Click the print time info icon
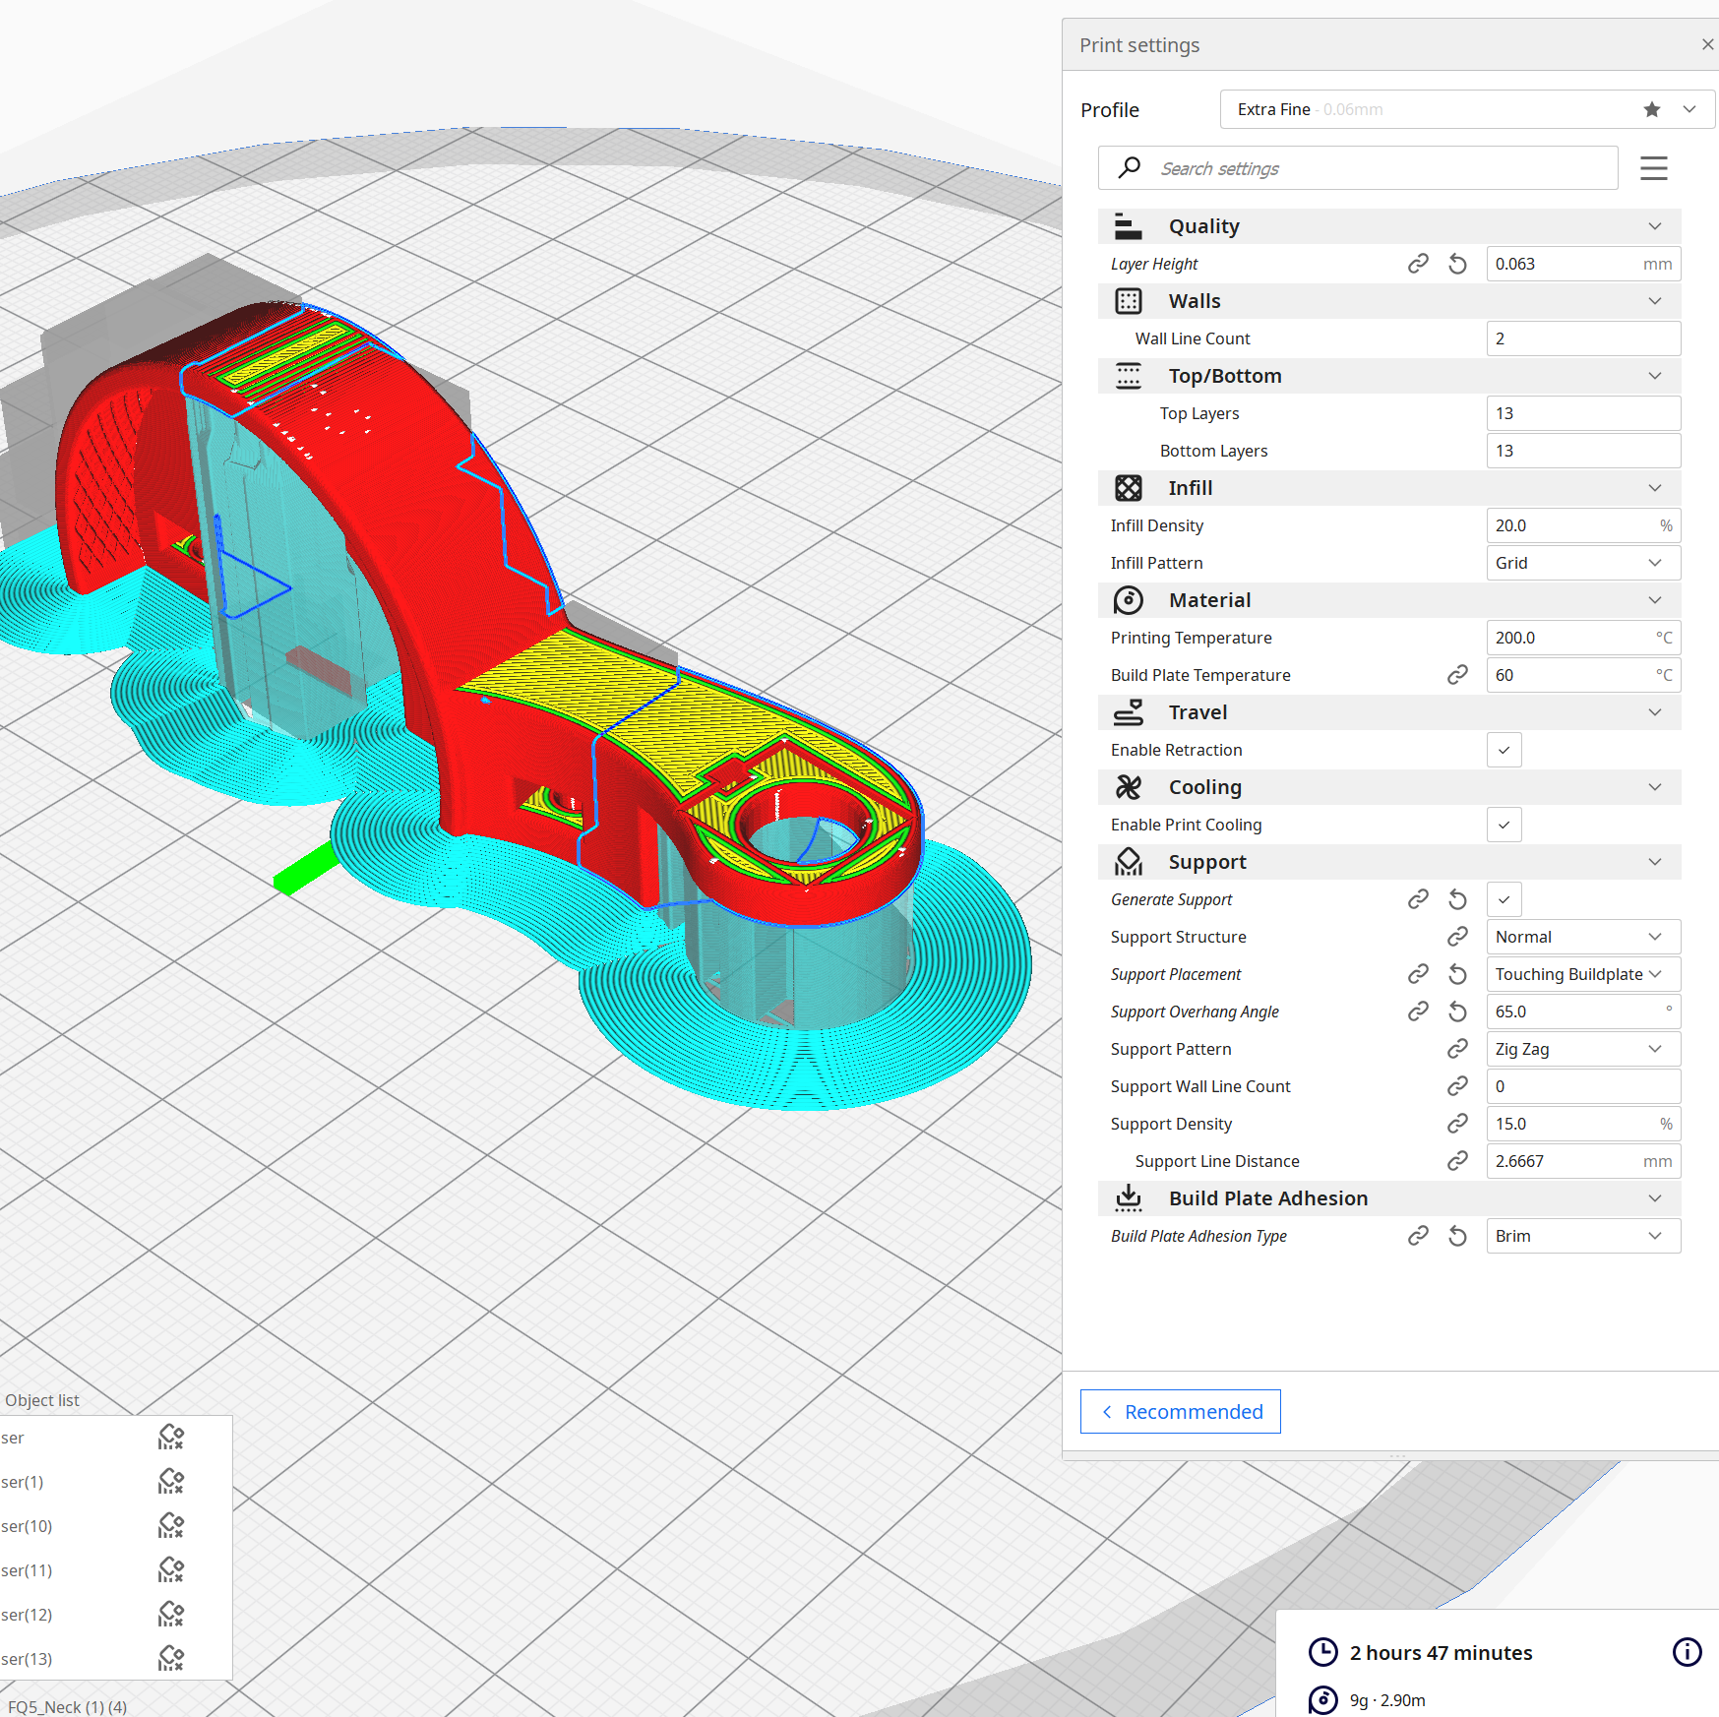 point(1687,1652)
